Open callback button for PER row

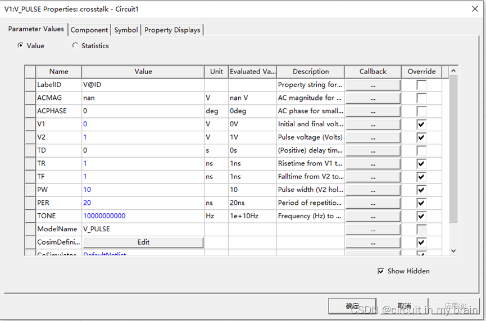[373, 203]
